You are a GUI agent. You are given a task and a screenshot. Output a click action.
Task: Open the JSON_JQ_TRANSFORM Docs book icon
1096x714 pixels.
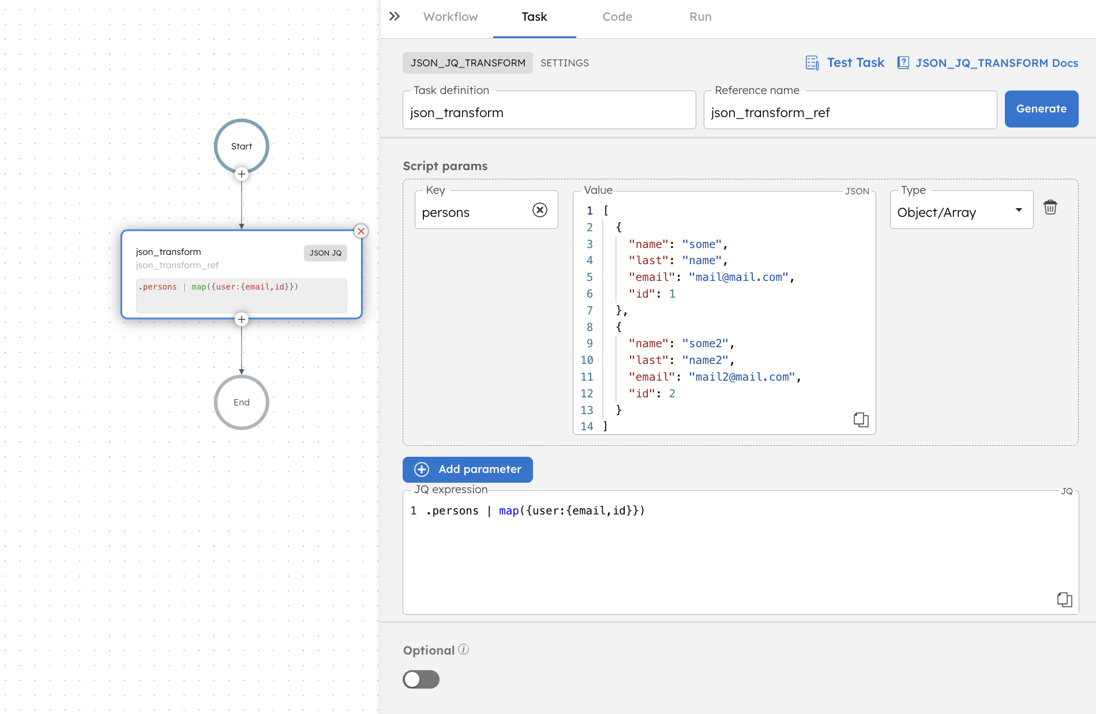[903, 63]
